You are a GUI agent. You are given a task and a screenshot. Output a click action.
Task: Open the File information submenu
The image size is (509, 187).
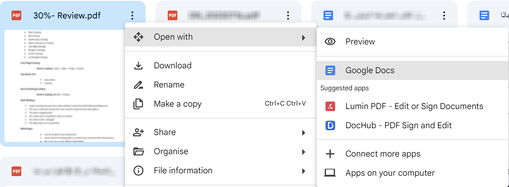tap(220, 171)
